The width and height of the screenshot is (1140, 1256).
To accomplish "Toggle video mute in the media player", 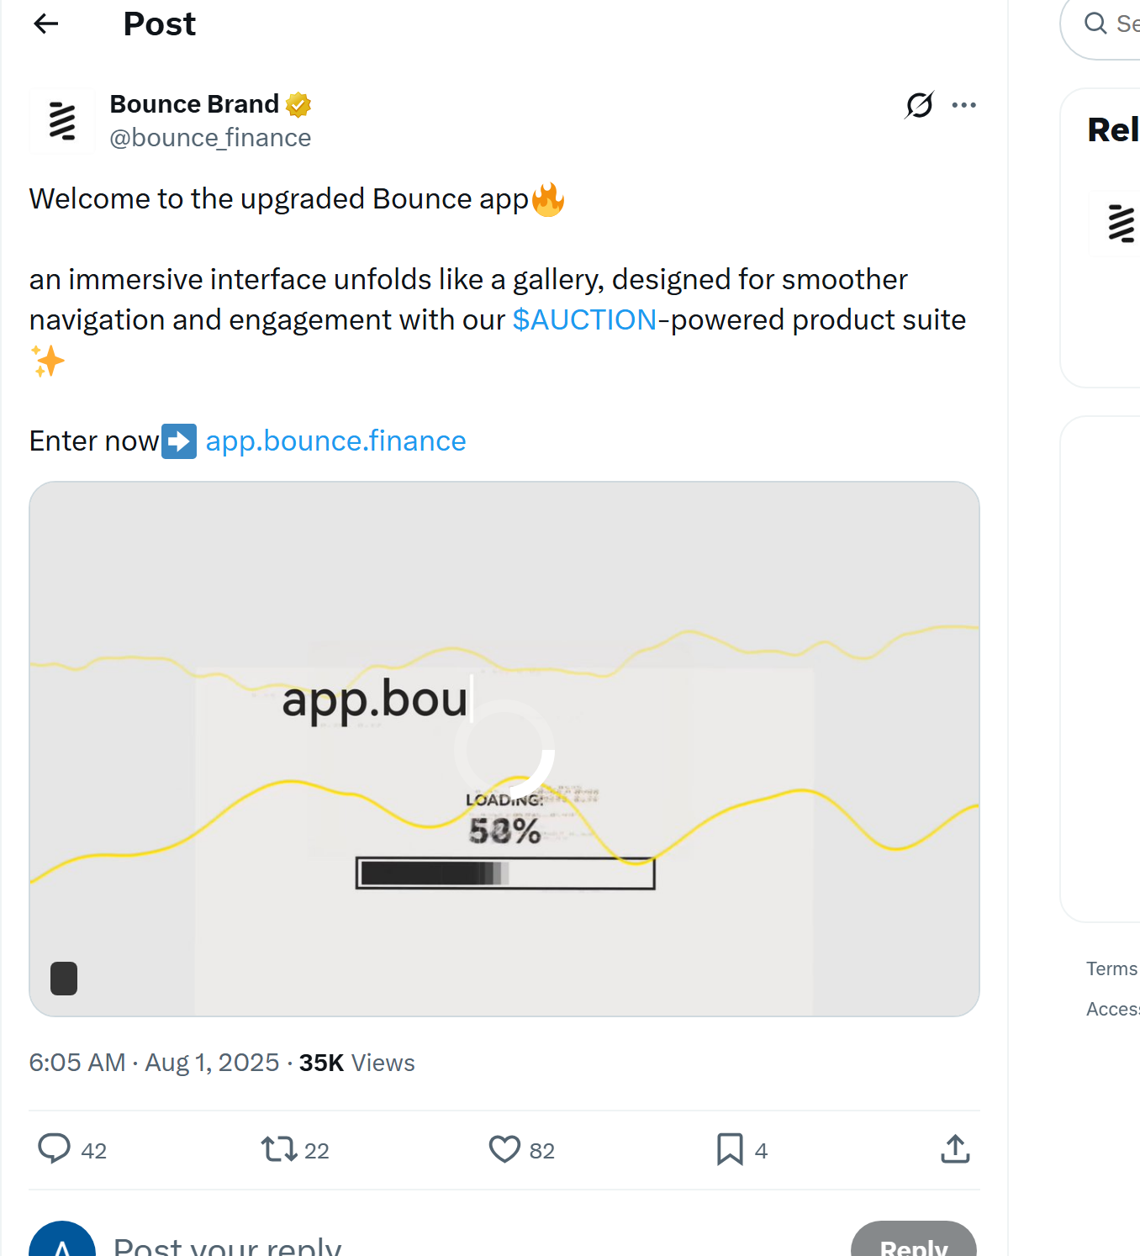I will click(63, 979).
